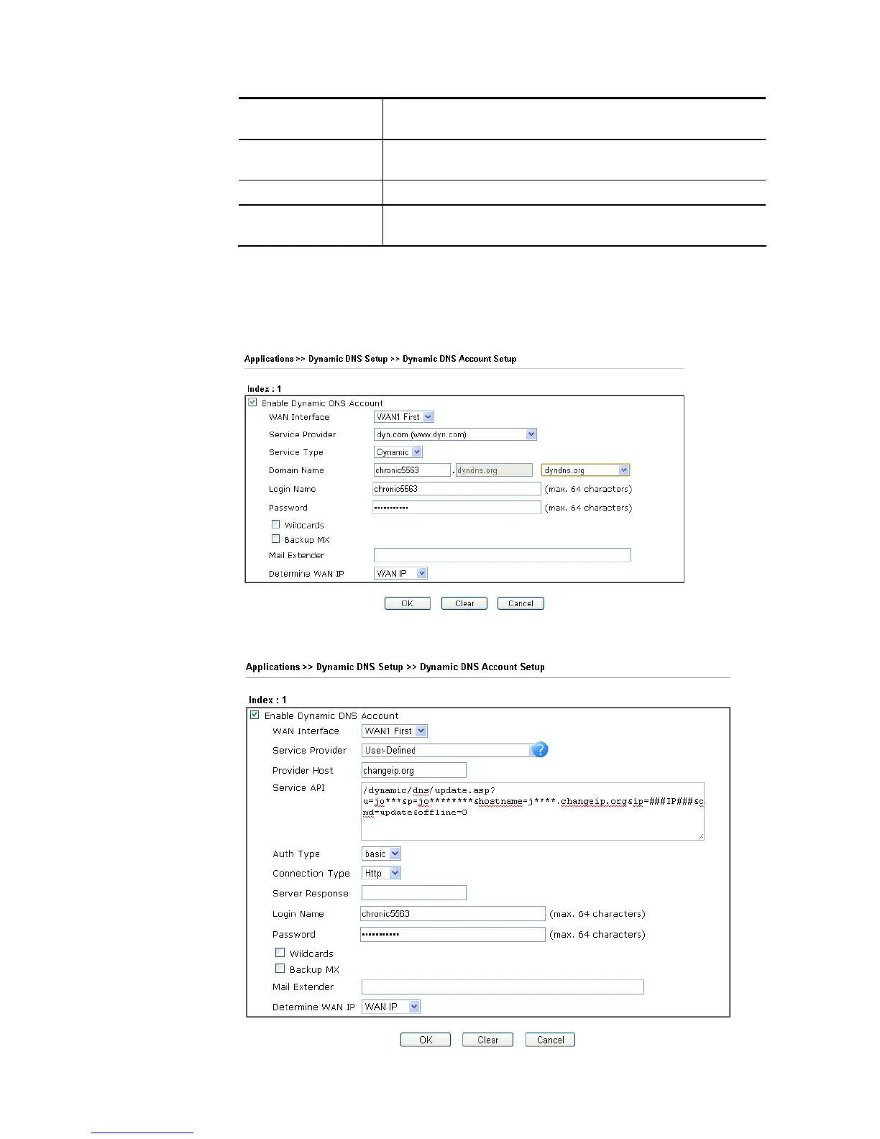Click the empty Server Response field
880x1139 pixels.
(x=413, y=893)
